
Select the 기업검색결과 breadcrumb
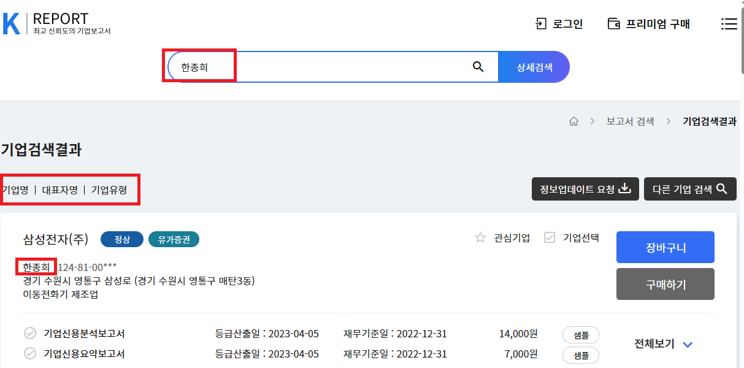click(x=710, y=121)
